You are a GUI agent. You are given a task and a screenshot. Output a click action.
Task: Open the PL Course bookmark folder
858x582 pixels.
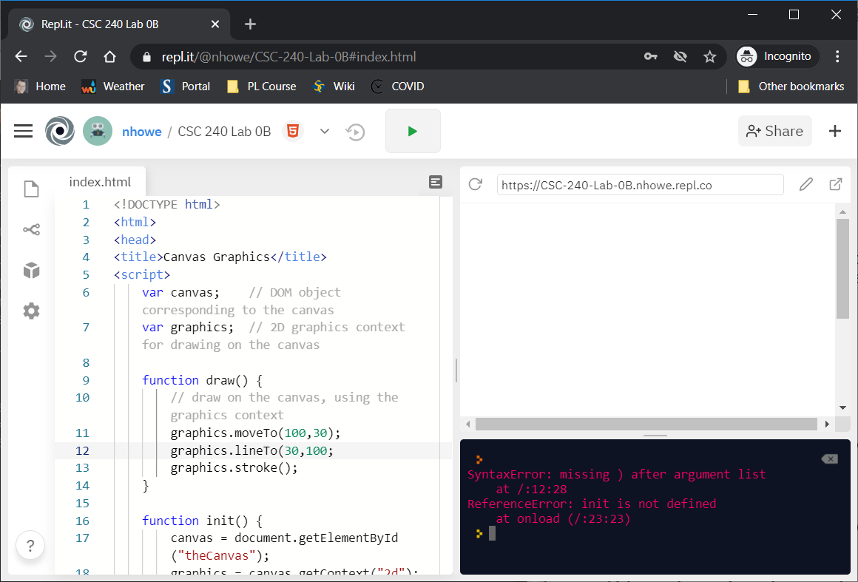pyautogui.click(x=262, y=87)
